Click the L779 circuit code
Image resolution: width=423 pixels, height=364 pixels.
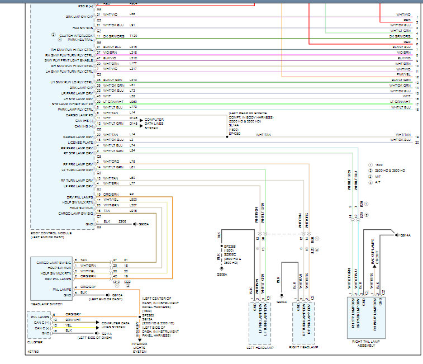pos(133,107)
